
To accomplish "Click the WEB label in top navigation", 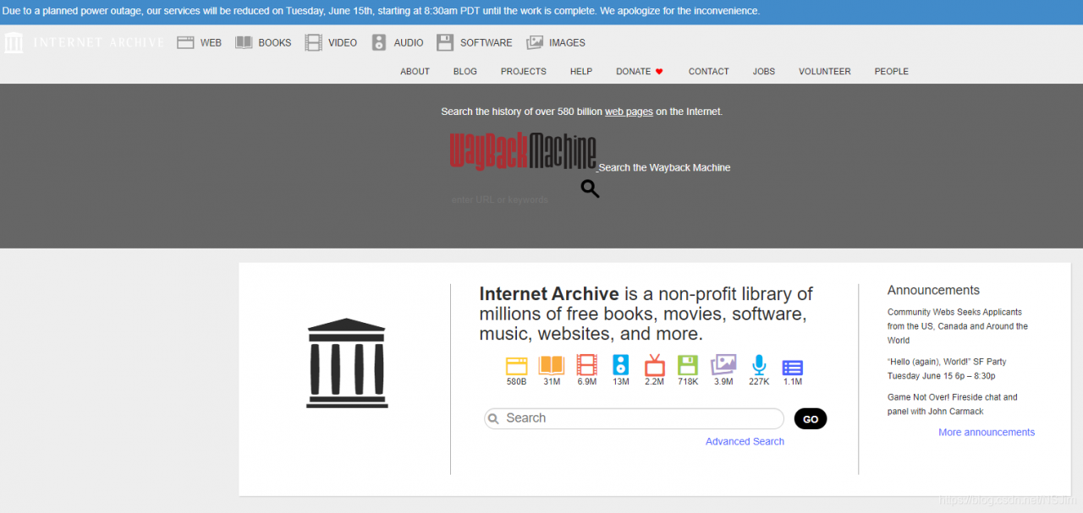I will point(211,42).
